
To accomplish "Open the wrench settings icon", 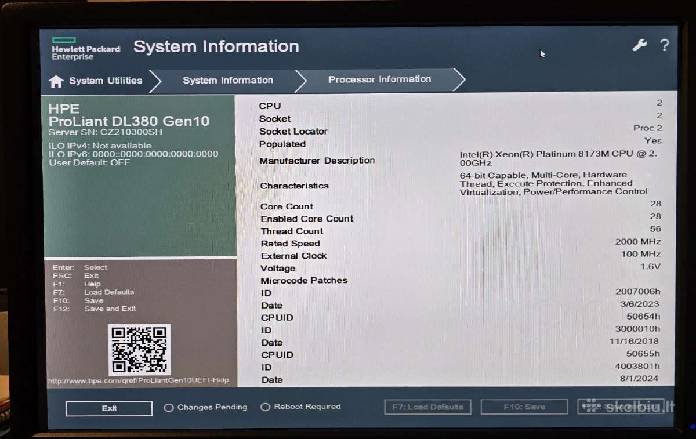I will [x=640, y=45].
